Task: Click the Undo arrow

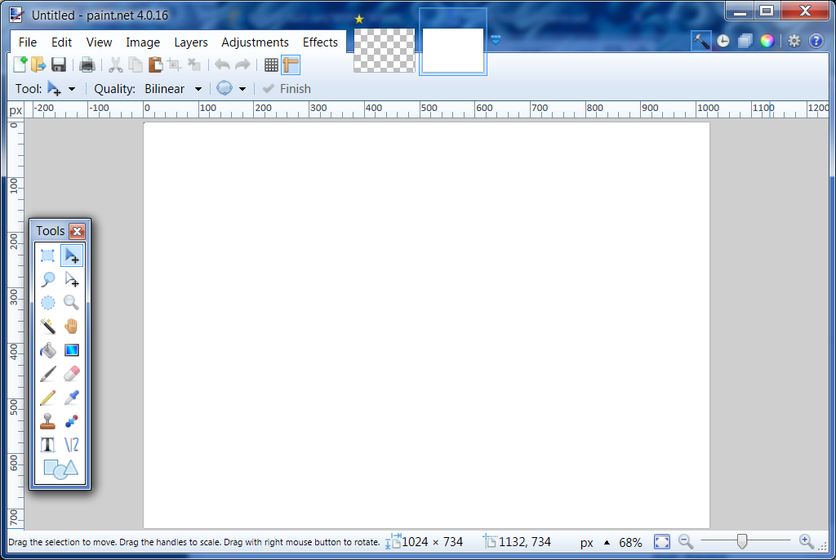Action: pos(222,64)
